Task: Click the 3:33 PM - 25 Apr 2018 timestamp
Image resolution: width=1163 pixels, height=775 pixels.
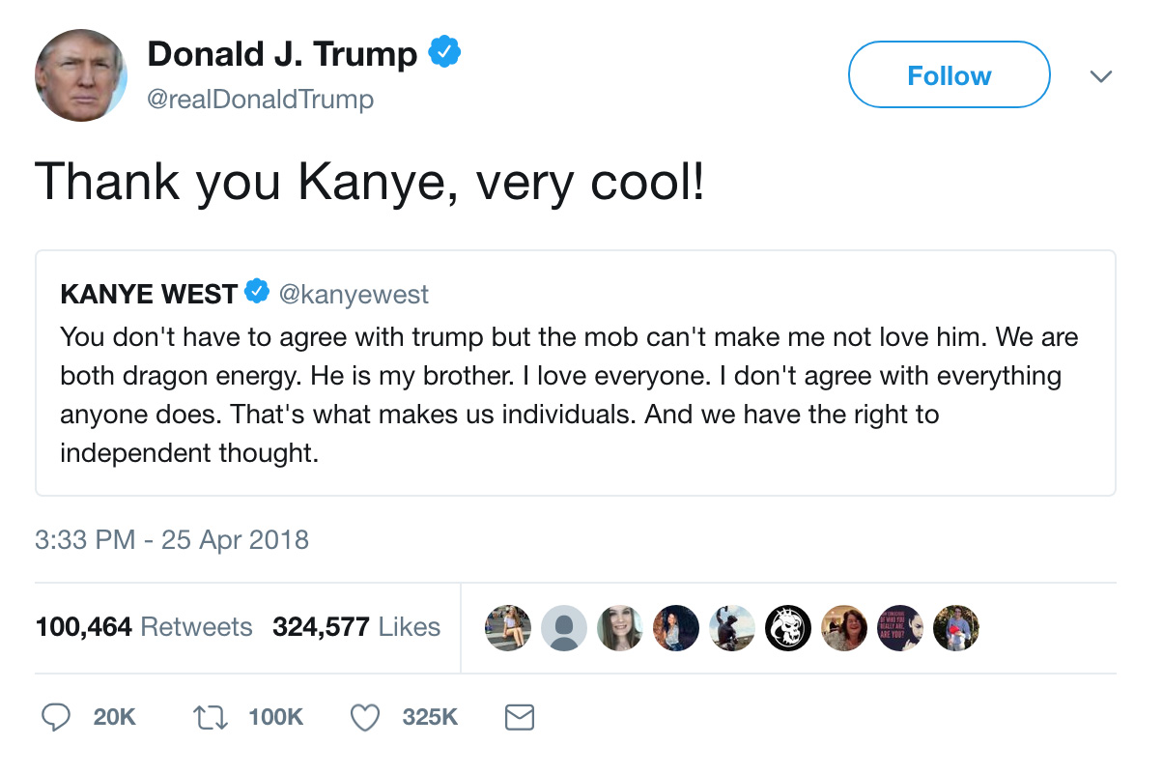Action: coord(172,539)
